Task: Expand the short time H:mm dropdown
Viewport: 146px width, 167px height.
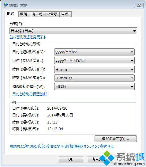Action: (x=94, y=70)
